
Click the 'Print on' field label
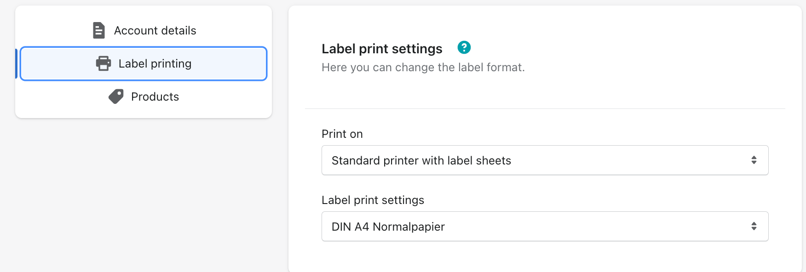tap(342, 134)
